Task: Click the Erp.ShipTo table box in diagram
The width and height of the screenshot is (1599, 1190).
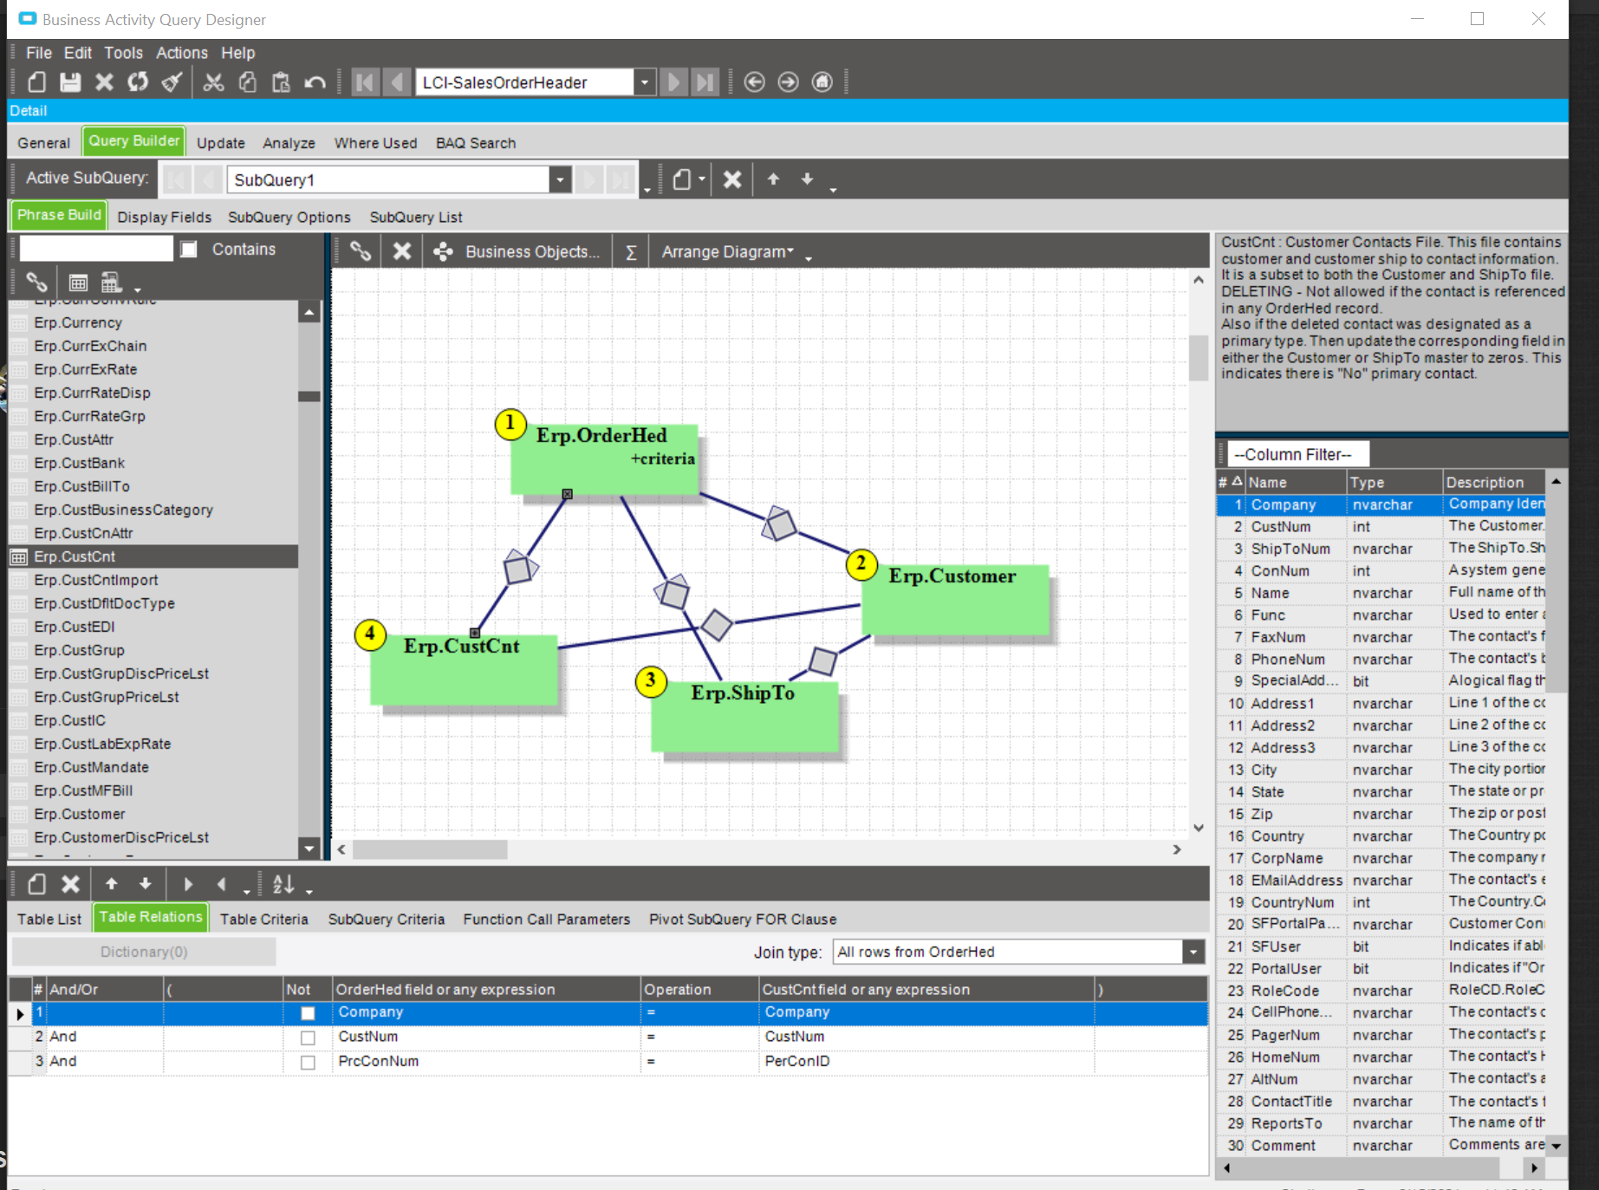Action: coord(745,717)
